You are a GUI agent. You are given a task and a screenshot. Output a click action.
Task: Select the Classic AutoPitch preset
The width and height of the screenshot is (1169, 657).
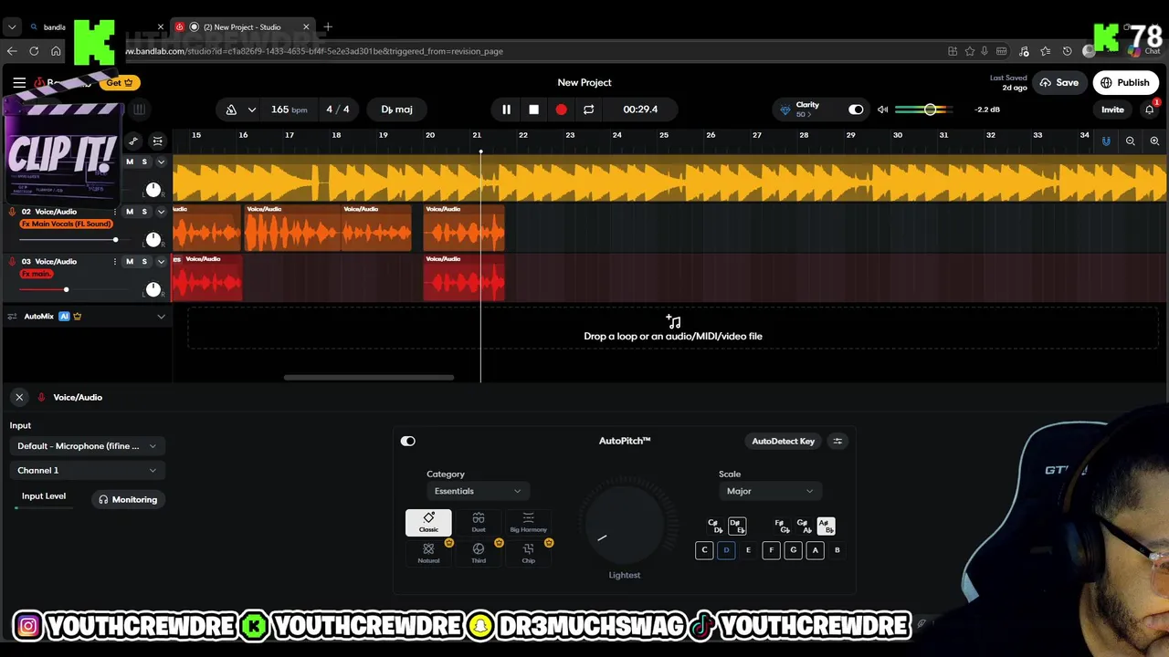click(428, 523)
